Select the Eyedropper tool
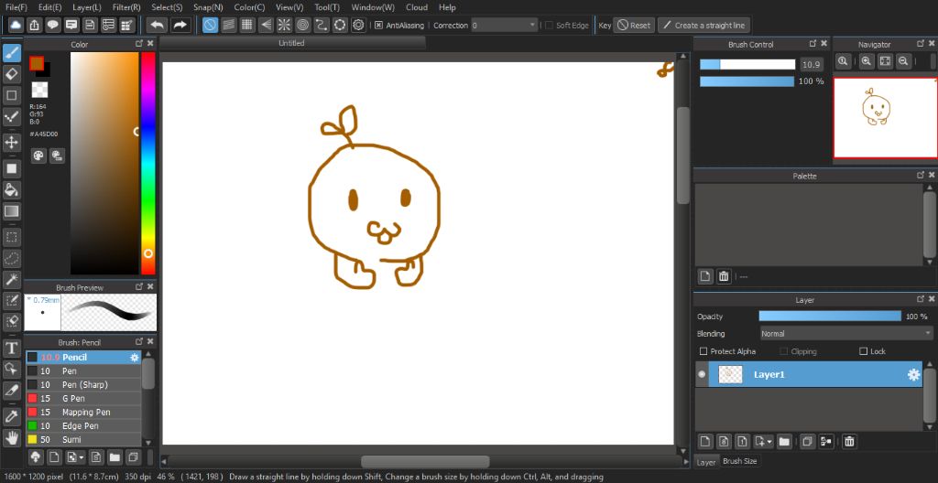Viewport: 938px width, 483px height. pos(11,416)
